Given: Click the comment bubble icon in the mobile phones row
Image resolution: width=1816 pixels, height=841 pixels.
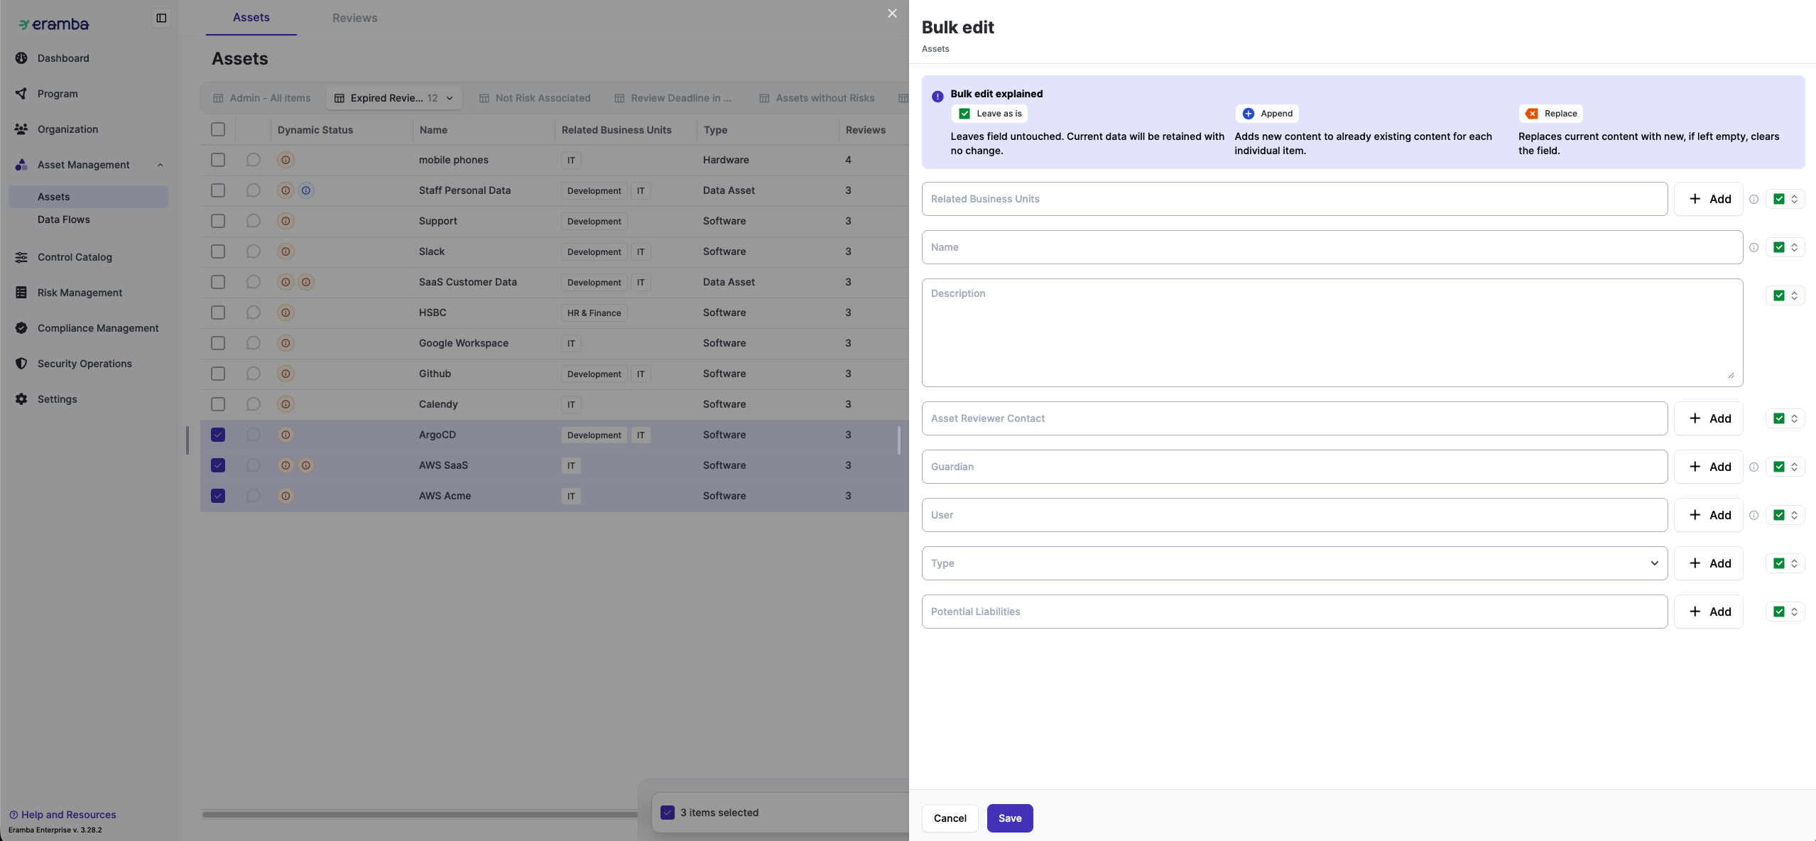Looking at the screenshot, I should click(x=253, y=160).
